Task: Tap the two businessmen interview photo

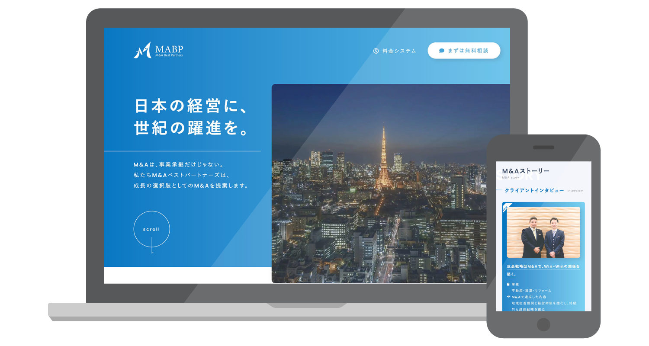Action: (543, 233)
